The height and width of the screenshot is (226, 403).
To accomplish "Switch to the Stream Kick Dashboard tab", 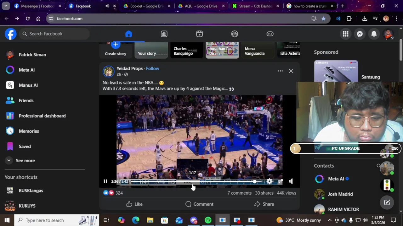I will click(x=255, y=6).
